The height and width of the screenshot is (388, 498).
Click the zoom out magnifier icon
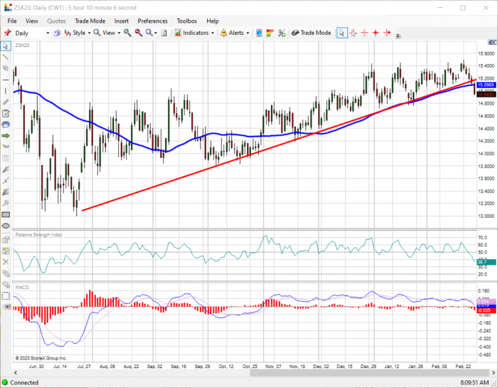(138, 33)
